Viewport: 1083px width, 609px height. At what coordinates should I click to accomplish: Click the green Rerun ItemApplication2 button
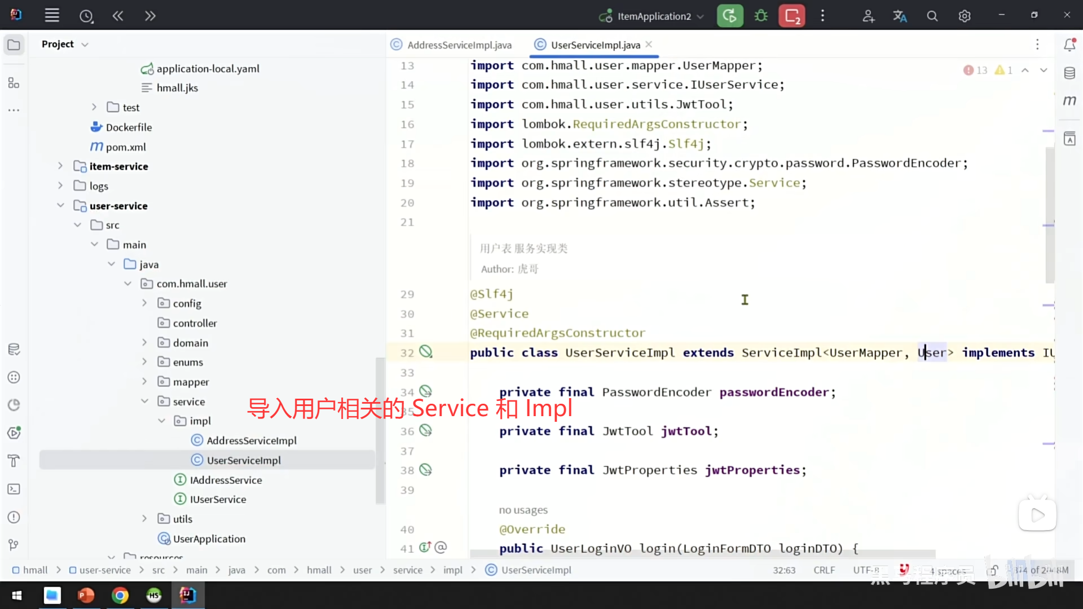pyautogui.click(x=729, y=16)
